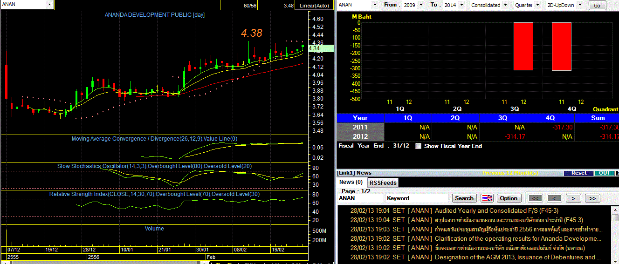Click the red 4Q bar in the chart
This screenshot has width=619, height=264.
pyautogui.click(x=561, y=47)
